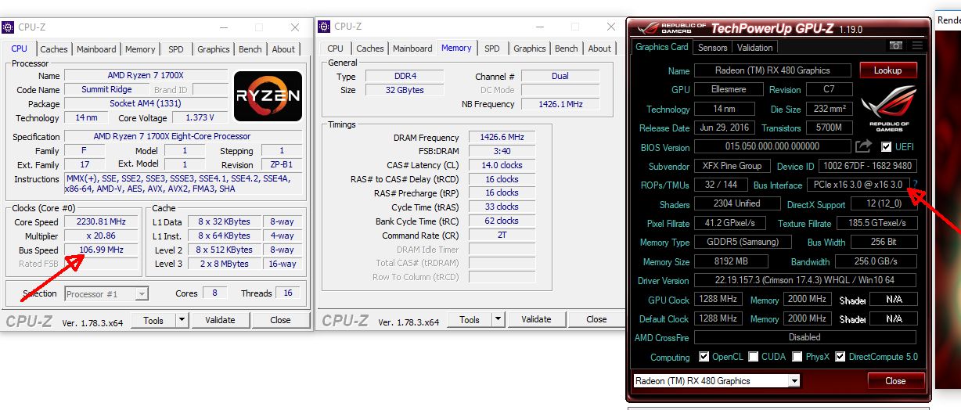Open Memory tab in left CPU-Z window
Viewport: 961px width, 410px height.
tap(140, 49)
